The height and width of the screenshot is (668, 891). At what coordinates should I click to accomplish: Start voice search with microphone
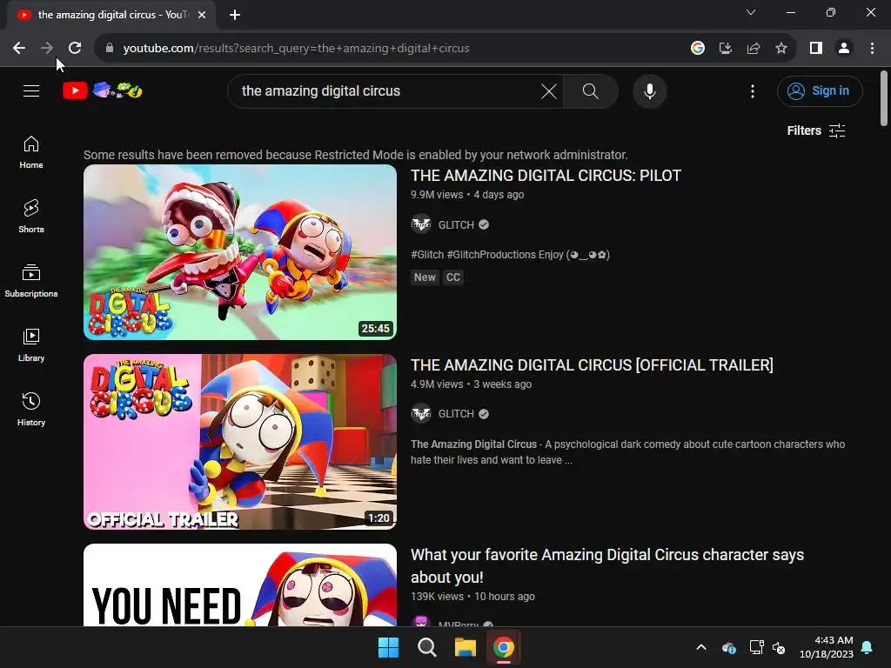[x=649, y=90]
